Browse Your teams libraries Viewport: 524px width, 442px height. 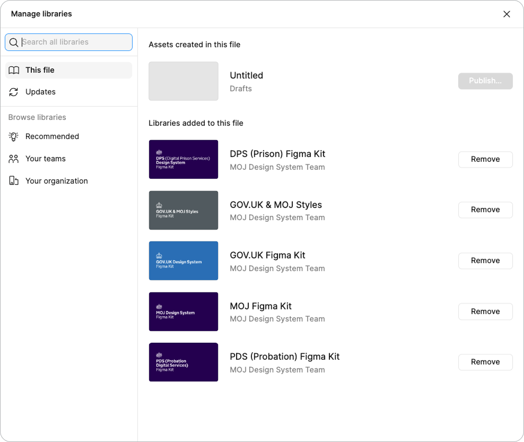(x=69, y=159)
